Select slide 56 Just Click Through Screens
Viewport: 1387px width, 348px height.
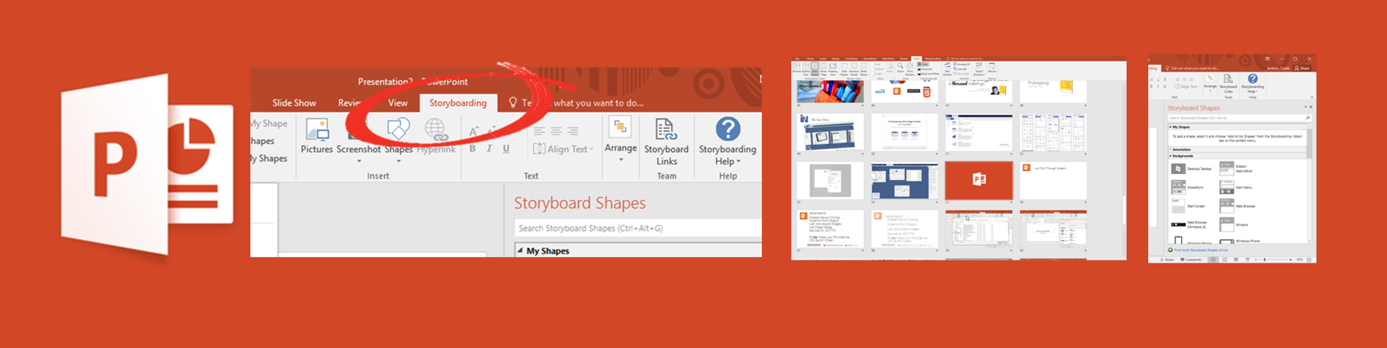click(1053, 180)
